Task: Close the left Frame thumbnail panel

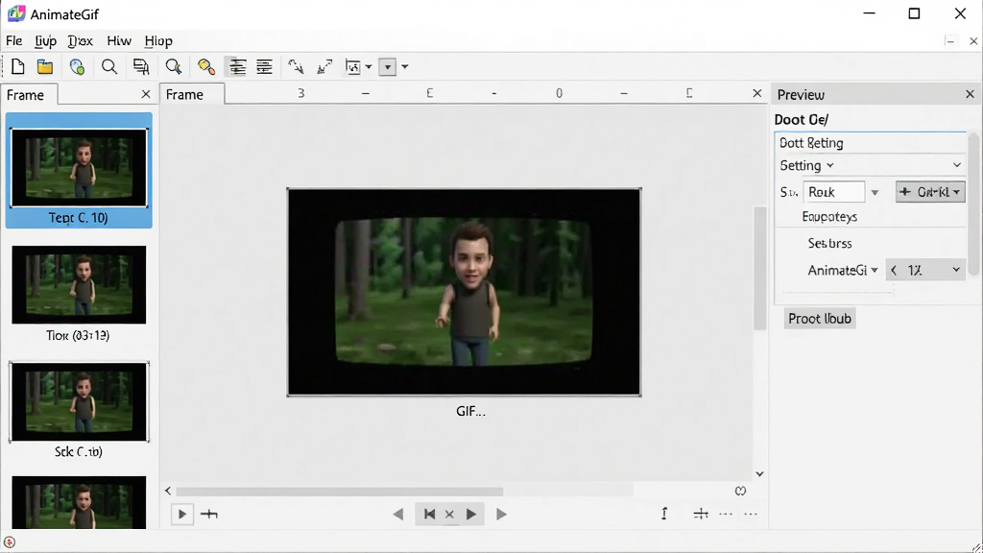Action: point(146,94)
